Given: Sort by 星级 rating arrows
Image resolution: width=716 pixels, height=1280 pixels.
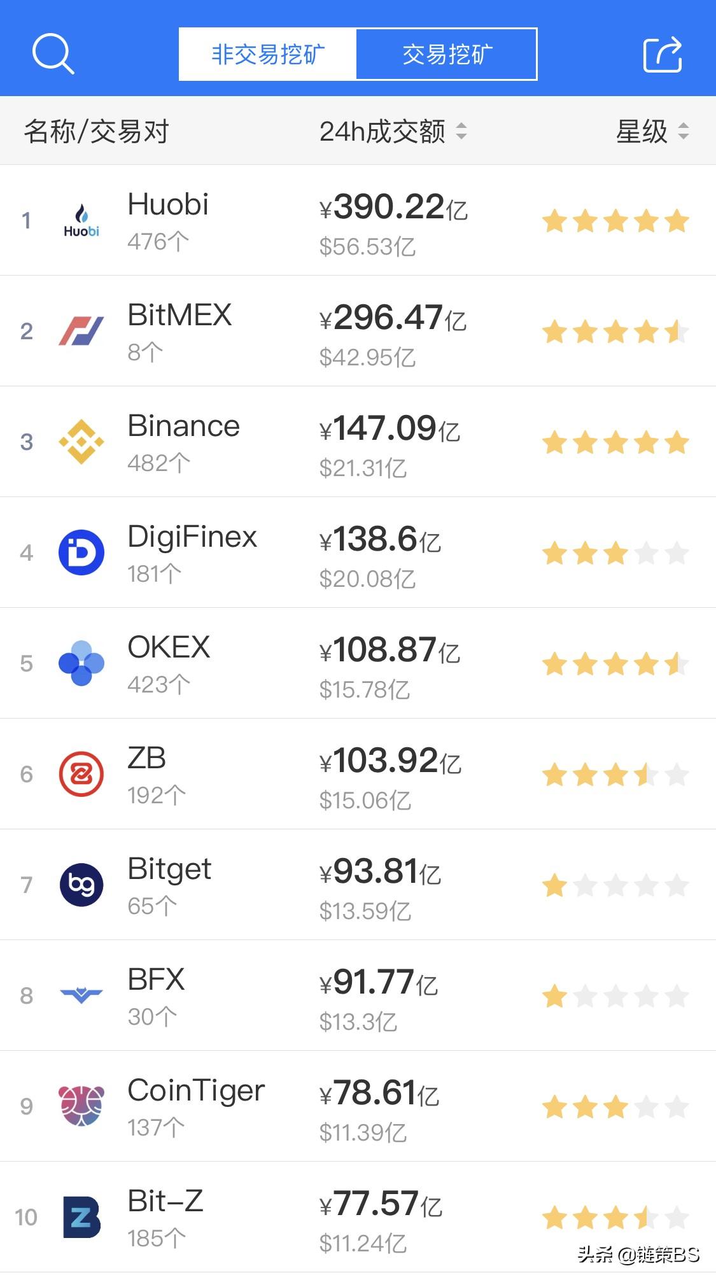Looking at the screenshot, I should (x=683, y=132).
